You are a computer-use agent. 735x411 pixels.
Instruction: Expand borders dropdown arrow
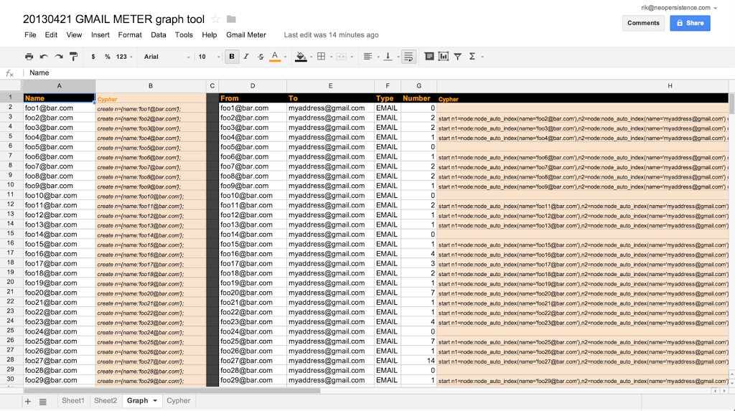[331, 57]
